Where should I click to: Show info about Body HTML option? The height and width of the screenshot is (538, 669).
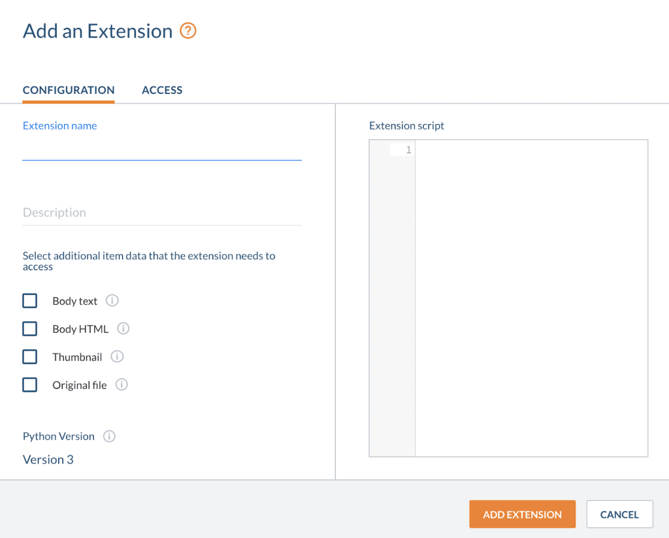click(123, 329)
